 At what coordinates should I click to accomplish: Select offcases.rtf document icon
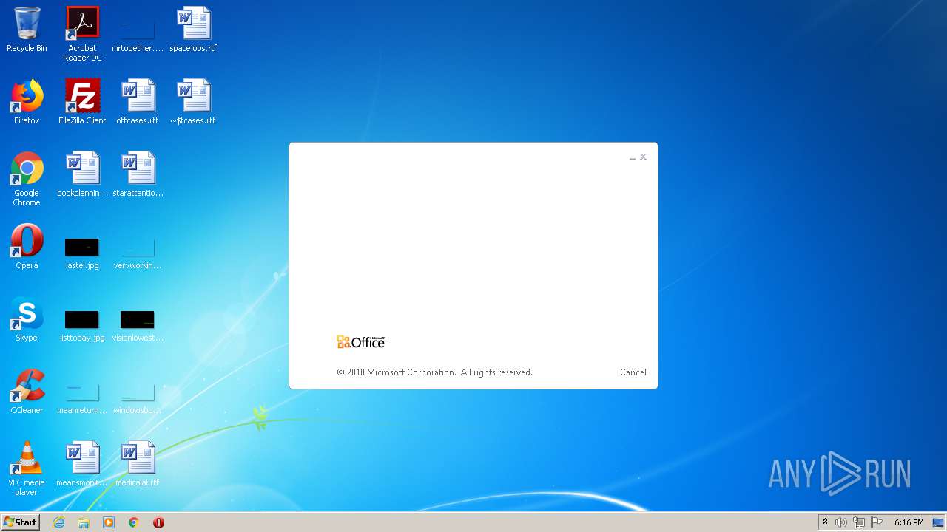tap(138, 102)
